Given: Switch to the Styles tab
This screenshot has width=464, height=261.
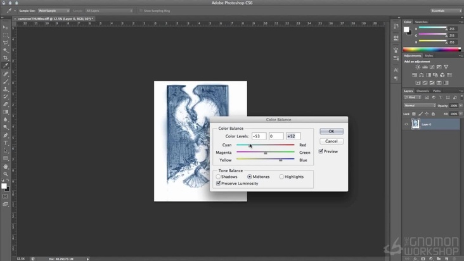Looking at the screenshot, I should click(x=429, y=56).
